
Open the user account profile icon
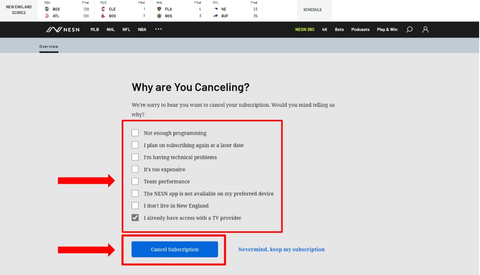pos(425,29)
